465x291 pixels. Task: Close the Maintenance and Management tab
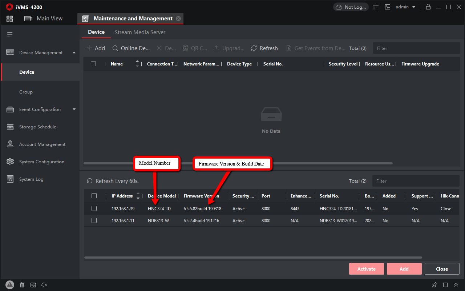coord(178,19)
